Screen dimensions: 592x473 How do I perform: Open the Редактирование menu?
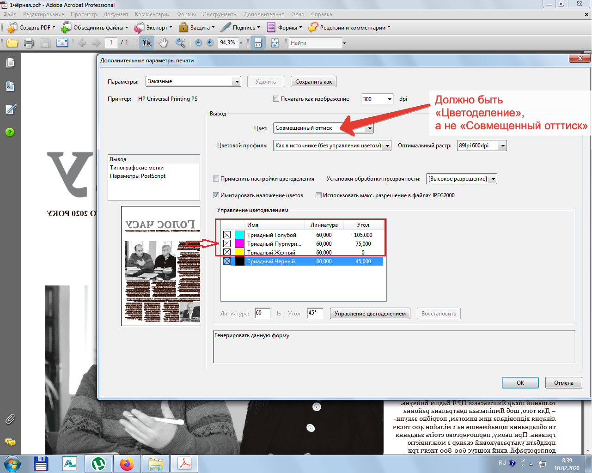43,14
